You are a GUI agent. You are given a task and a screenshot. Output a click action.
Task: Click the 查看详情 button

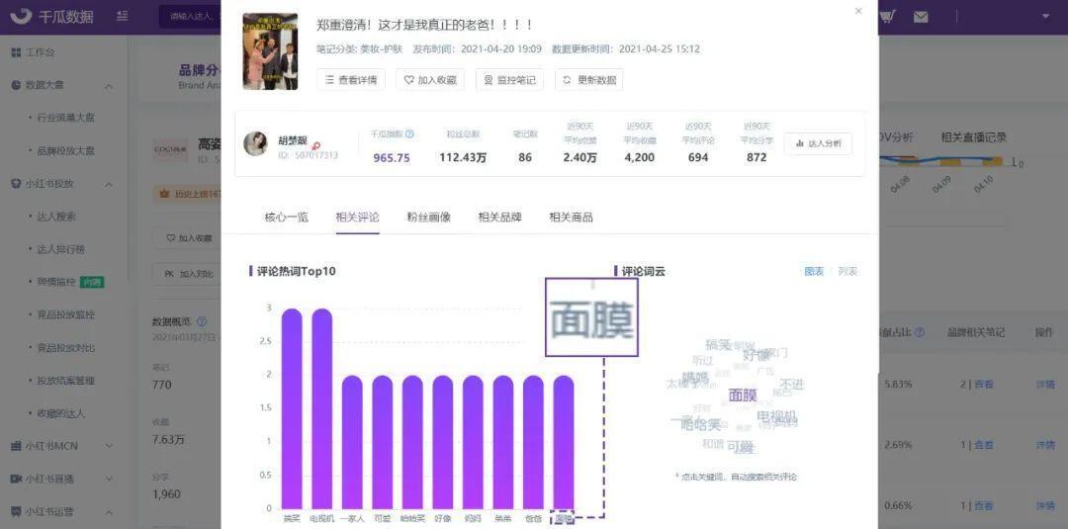(x=351, y=80)
